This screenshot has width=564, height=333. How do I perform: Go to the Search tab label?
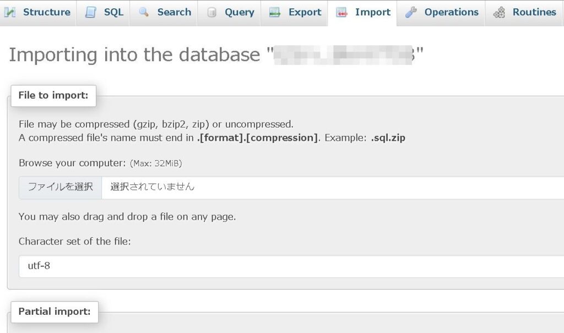174,12
